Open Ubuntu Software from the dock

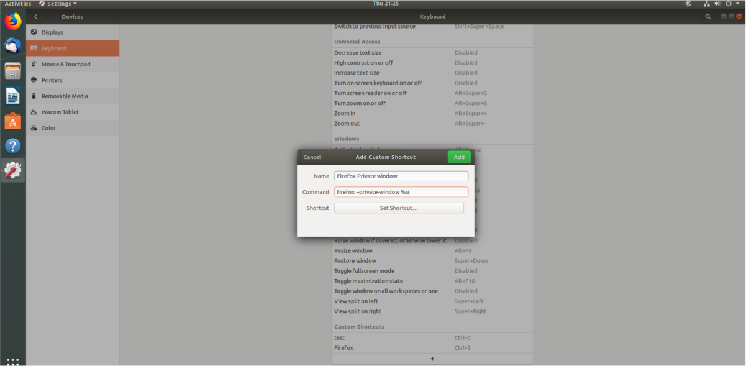[12, 121]
